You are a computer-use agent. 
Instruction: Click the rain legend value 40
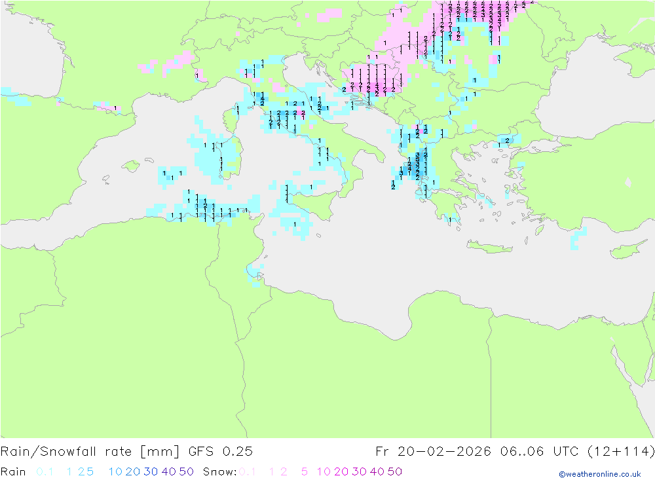[x=169, y=471]
